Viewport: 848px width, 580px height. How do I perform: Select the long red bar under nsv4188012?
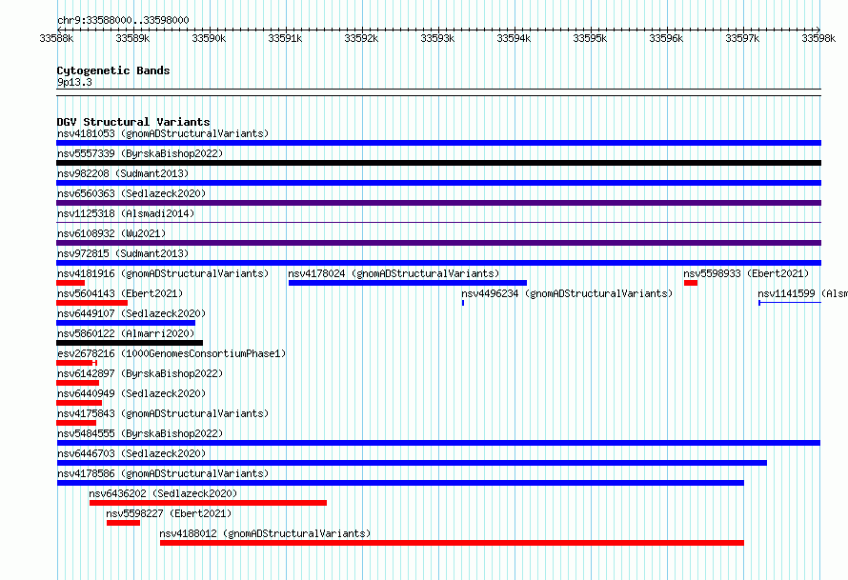452,543
